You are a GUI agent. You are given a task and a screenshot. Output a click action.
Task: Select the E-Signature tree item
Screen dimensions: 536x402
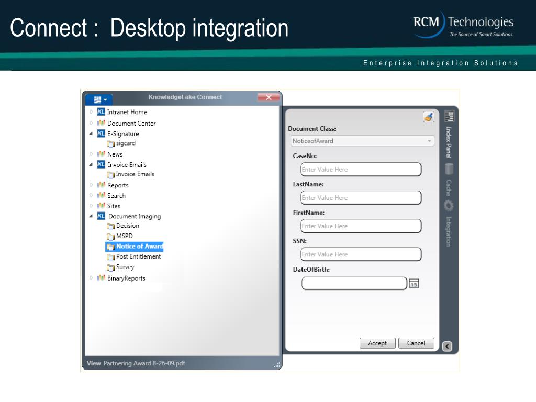pyautogui.click(x=123, y=134)
